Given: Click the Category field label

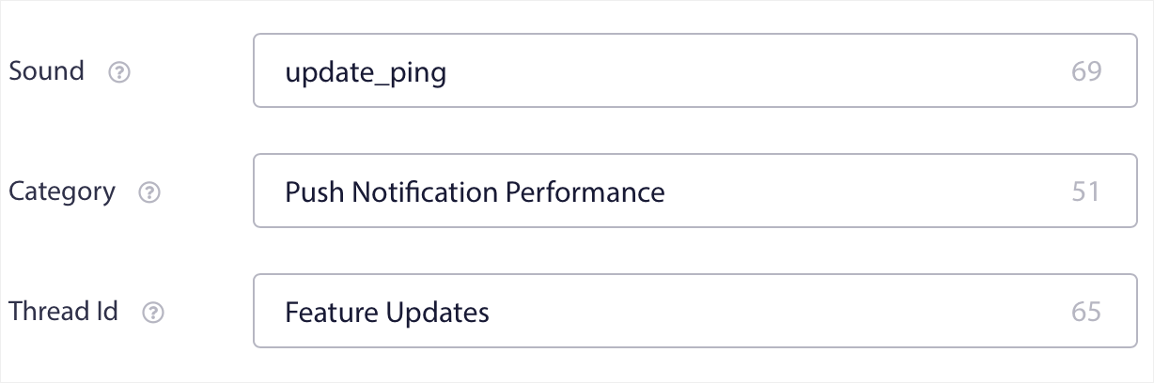Looking at the screenshot, I should coord(62,191).
